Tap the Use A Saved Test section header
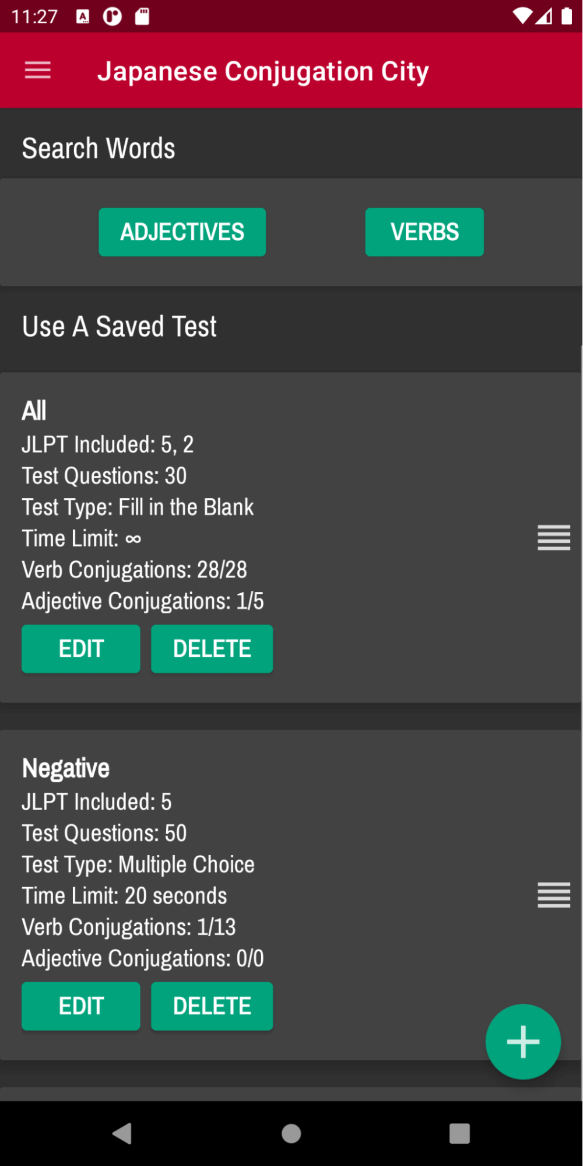This screenshot has width=583, height=1166. (x=119, y=325)
